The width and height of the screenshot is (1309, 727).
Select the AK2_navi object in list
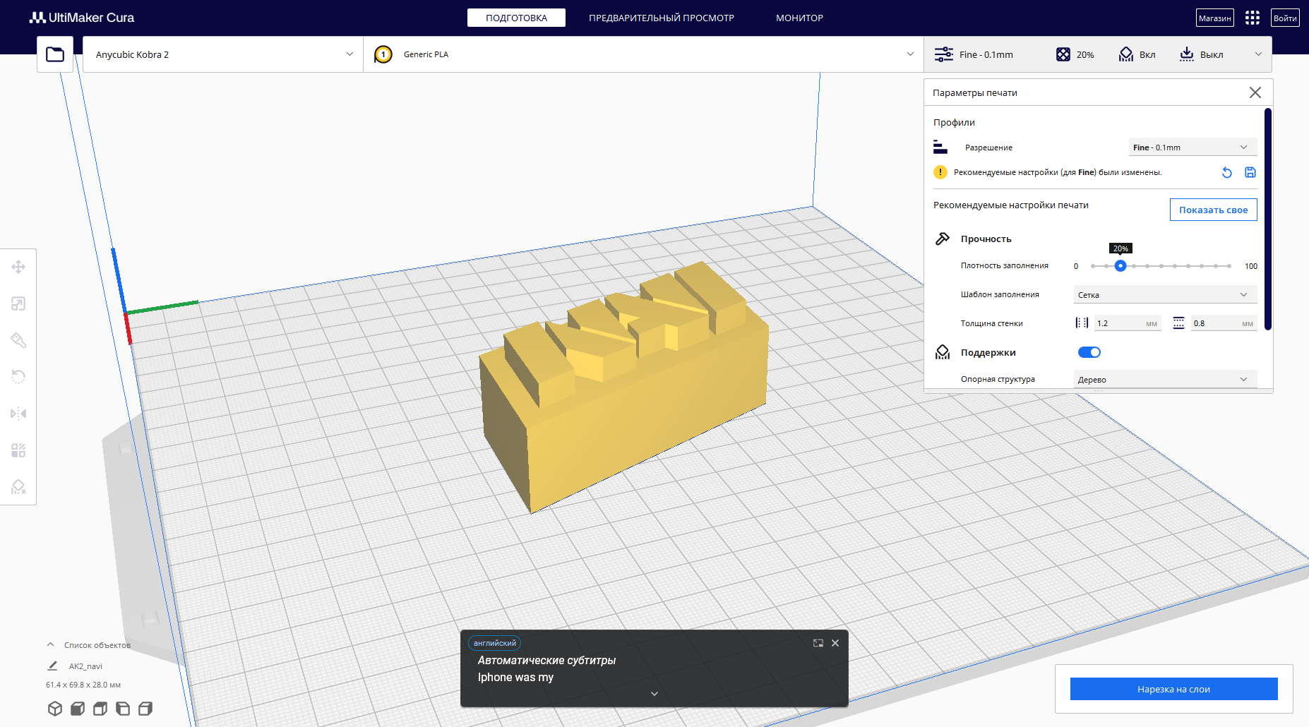85,666
